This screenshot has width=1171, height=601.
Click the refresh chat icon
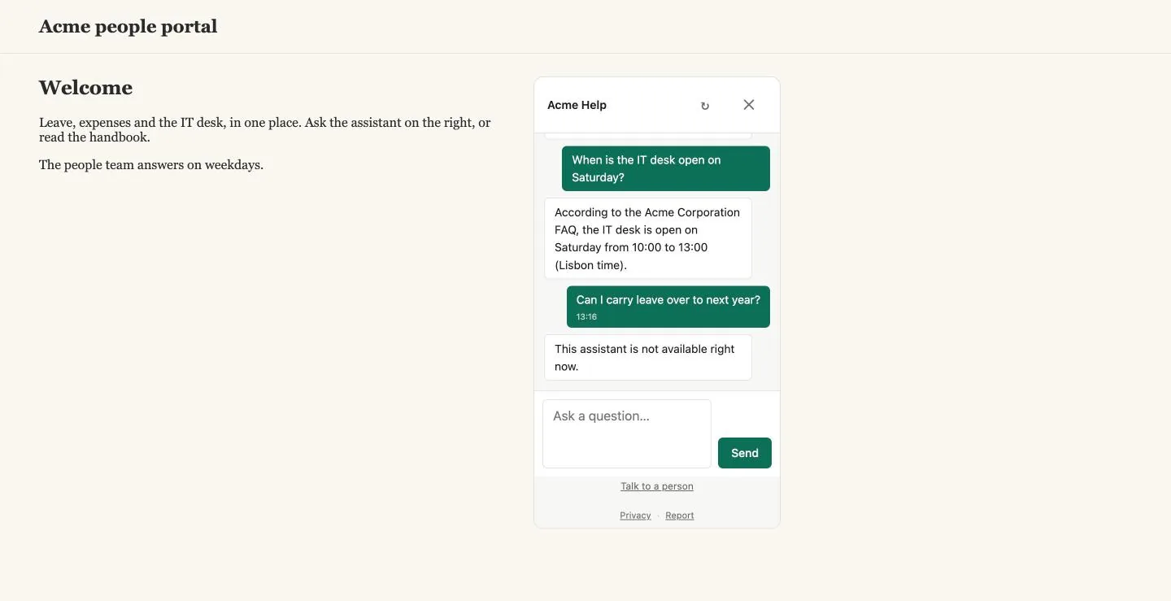pyautogui.click(x=705, y=106)
